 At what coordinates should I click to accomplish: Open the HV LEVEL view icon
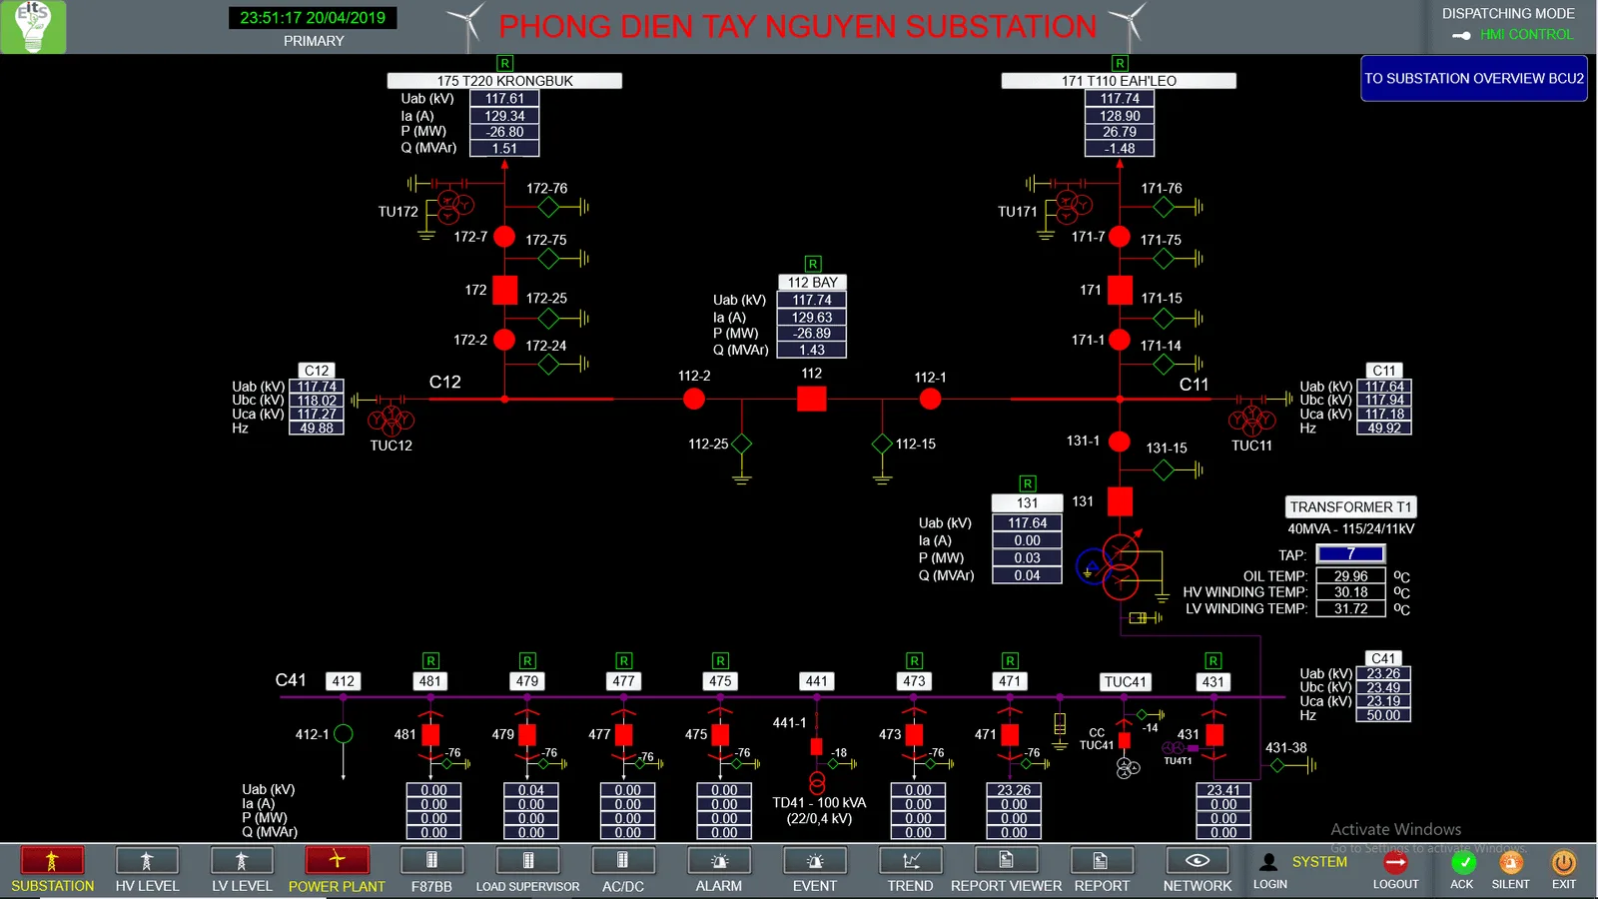pos(147,860)
